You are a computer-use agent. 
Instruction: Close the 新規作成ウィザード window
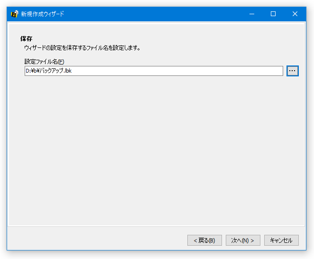tap(295, 14)
